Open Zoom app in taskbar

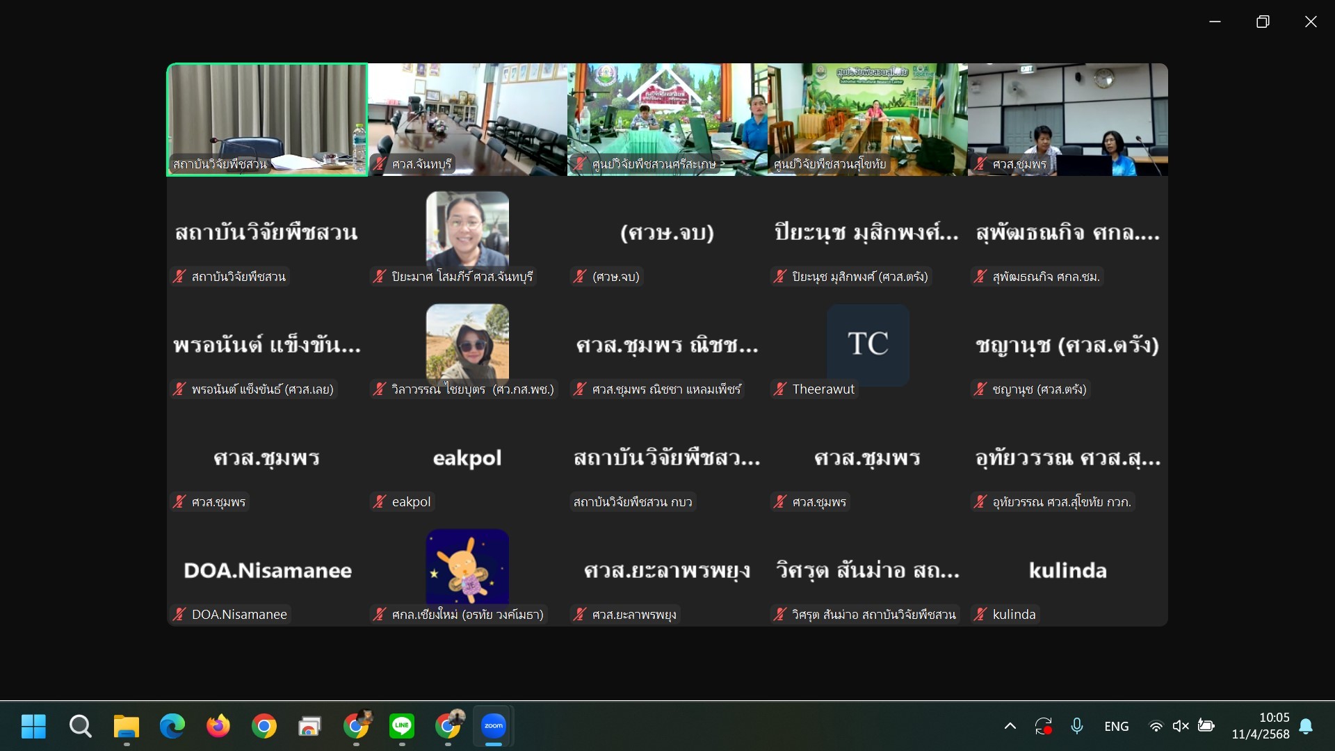point(494,726)
